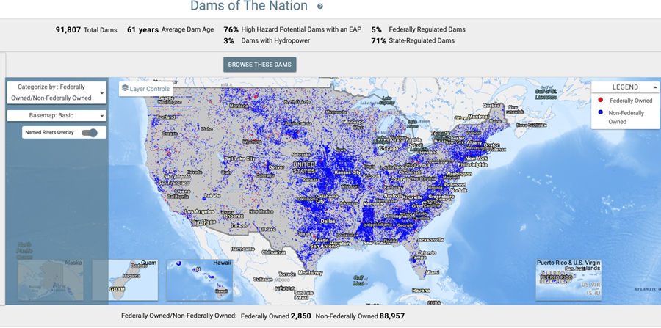Image resolution: width=661 pixels, height=328 pixels.
Task: Open Layer Controls via the stacked layers icon
Action: tap(125, 89)
